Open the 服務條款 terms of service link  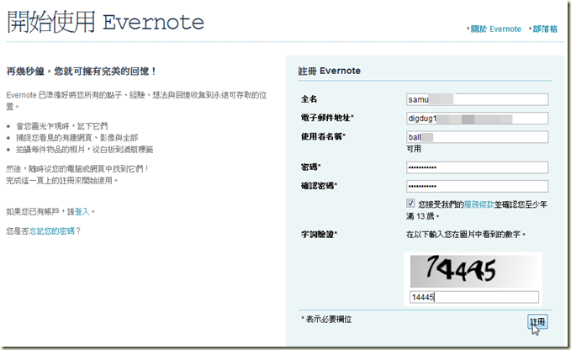(x=478, y=204)
